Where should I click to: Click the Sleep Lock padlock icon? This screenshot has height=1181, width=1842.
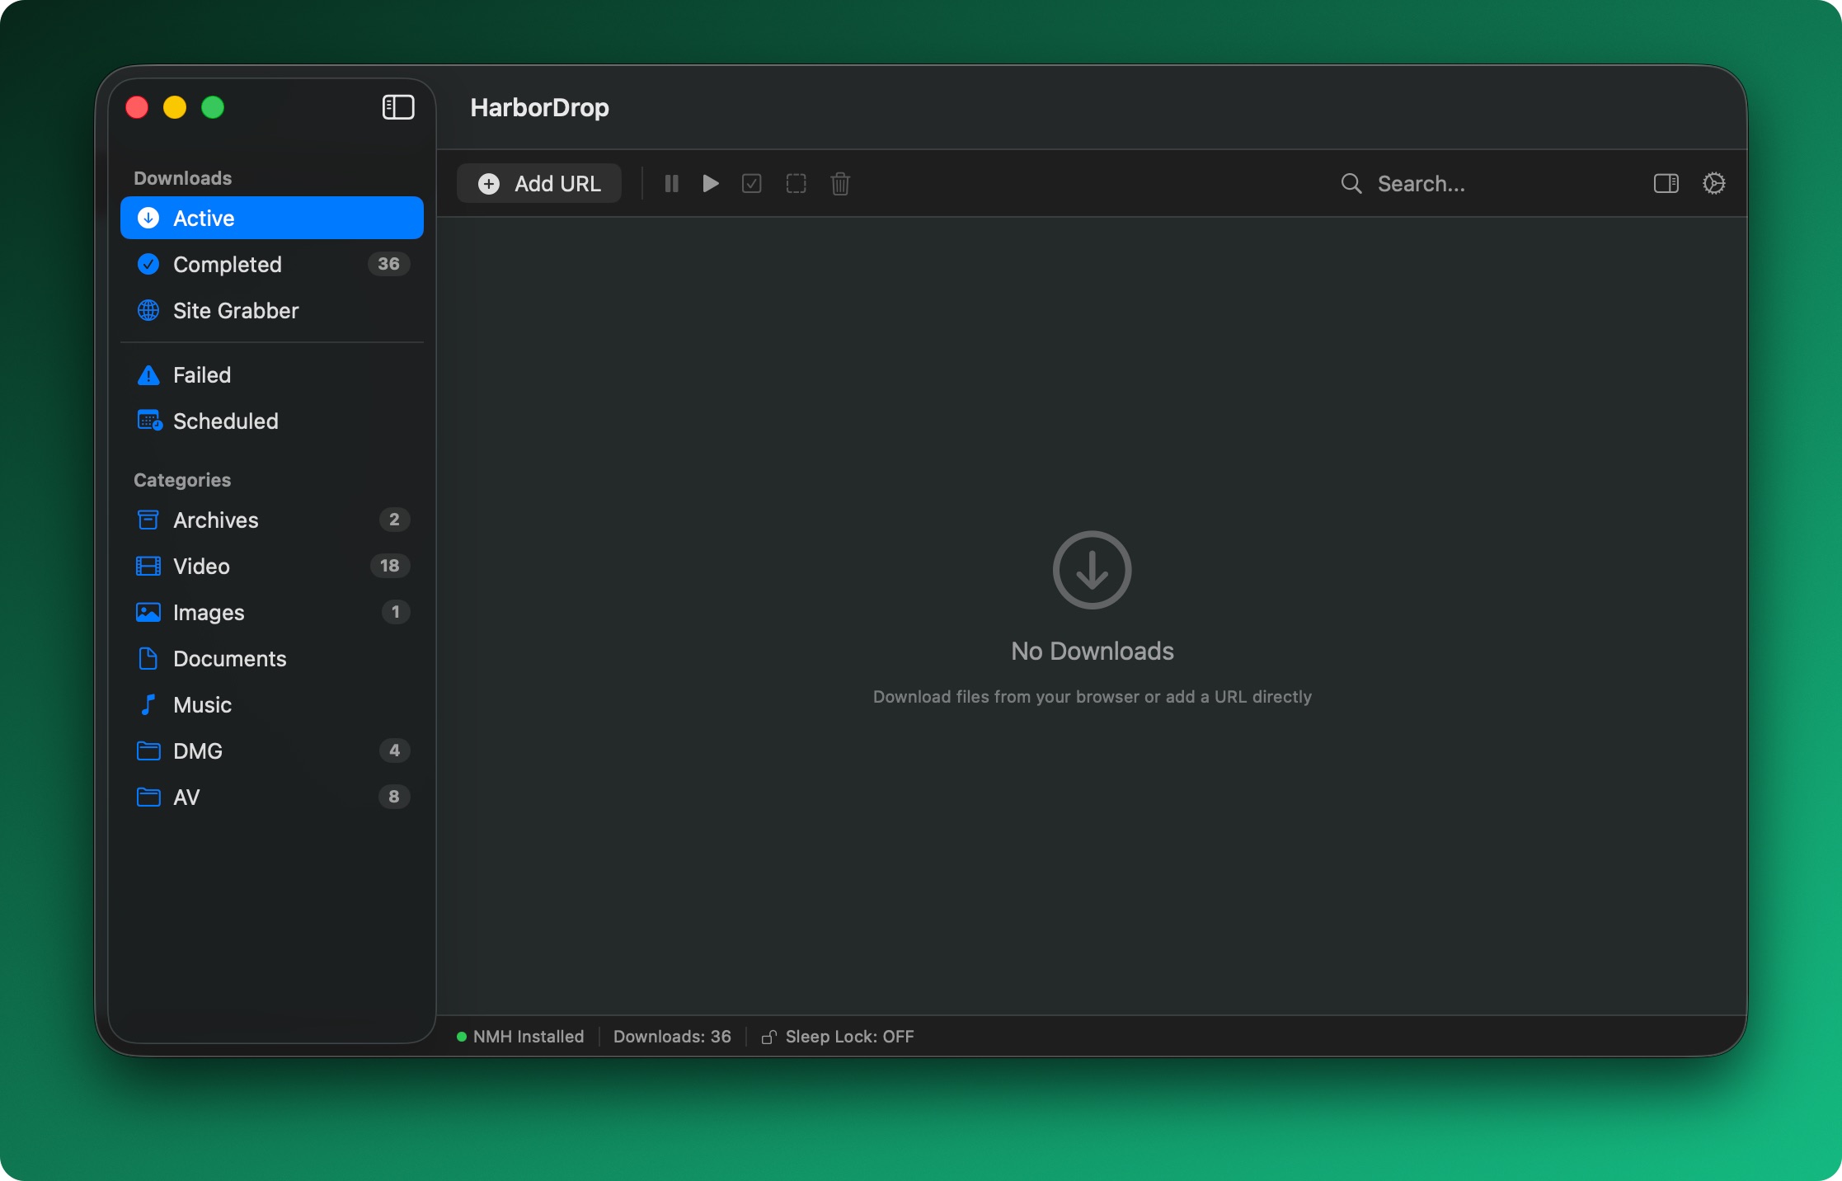click(768, 1037)
